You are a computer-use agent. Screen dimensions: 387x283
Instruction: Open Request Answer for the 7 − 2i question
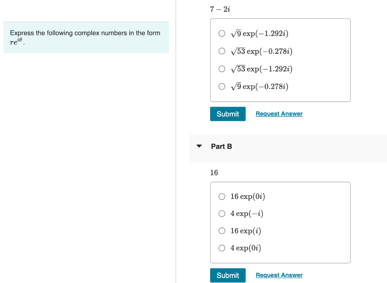(279, 114)
